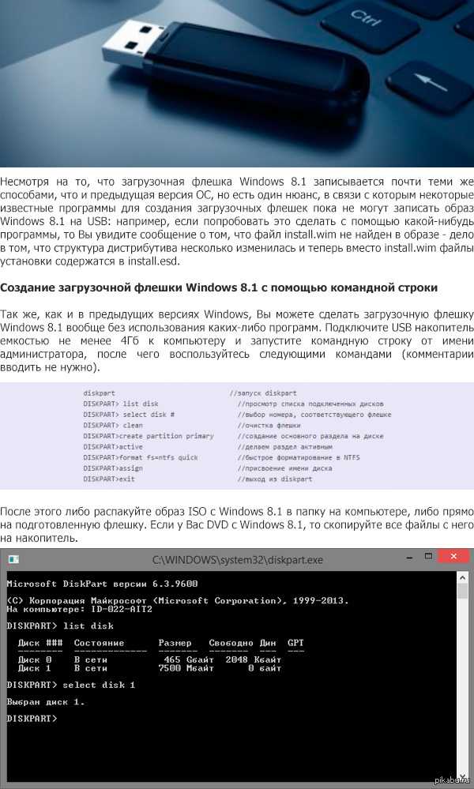Click the console vertical scrollbar thumb
Viewport: 474px width, 789px height.
pos(463,591)
